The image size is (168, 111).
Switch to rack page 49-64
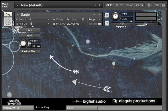(x=139, y=5)
